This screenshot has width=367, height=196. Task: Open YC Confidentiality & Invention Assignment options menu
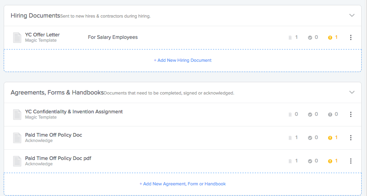351,115
